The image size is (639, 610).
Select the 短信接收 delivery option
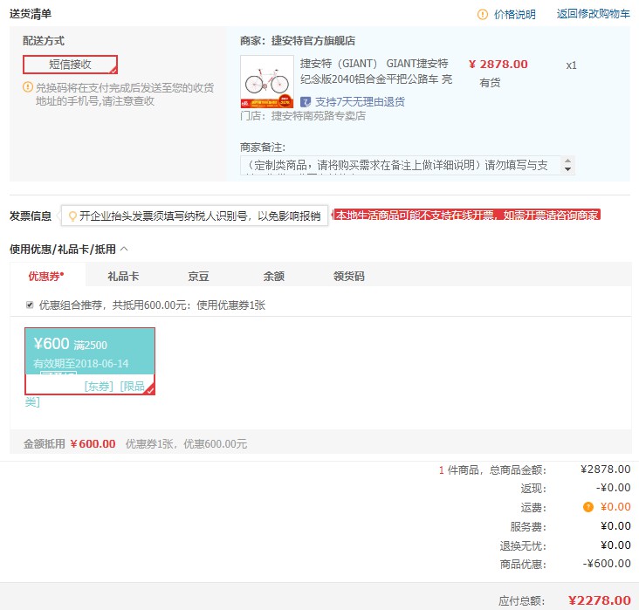pyautogui.click(x=70, y=65)
